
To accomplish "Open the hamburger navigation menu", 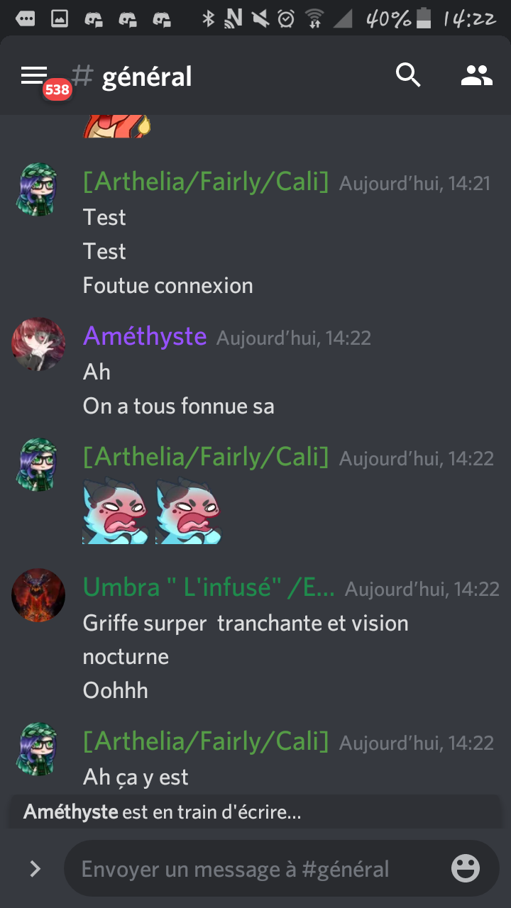I will (x=33, y=74).
